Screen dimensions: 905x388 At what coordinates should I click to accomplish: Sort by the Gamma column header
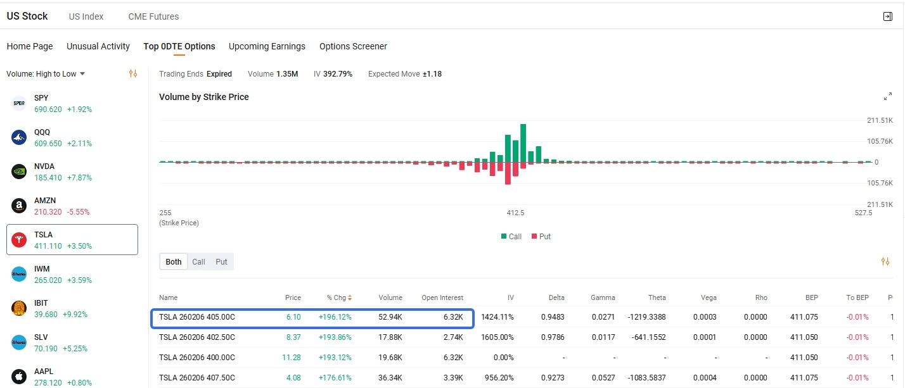coord(603,297)
